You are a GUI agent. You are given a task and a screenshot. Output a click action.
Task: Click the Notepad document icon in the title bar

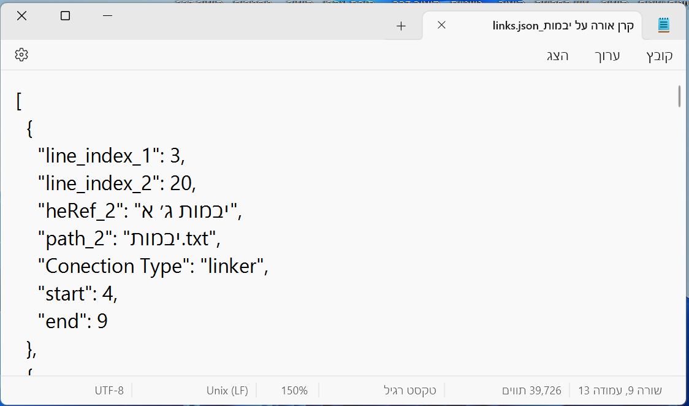[664, 25]
